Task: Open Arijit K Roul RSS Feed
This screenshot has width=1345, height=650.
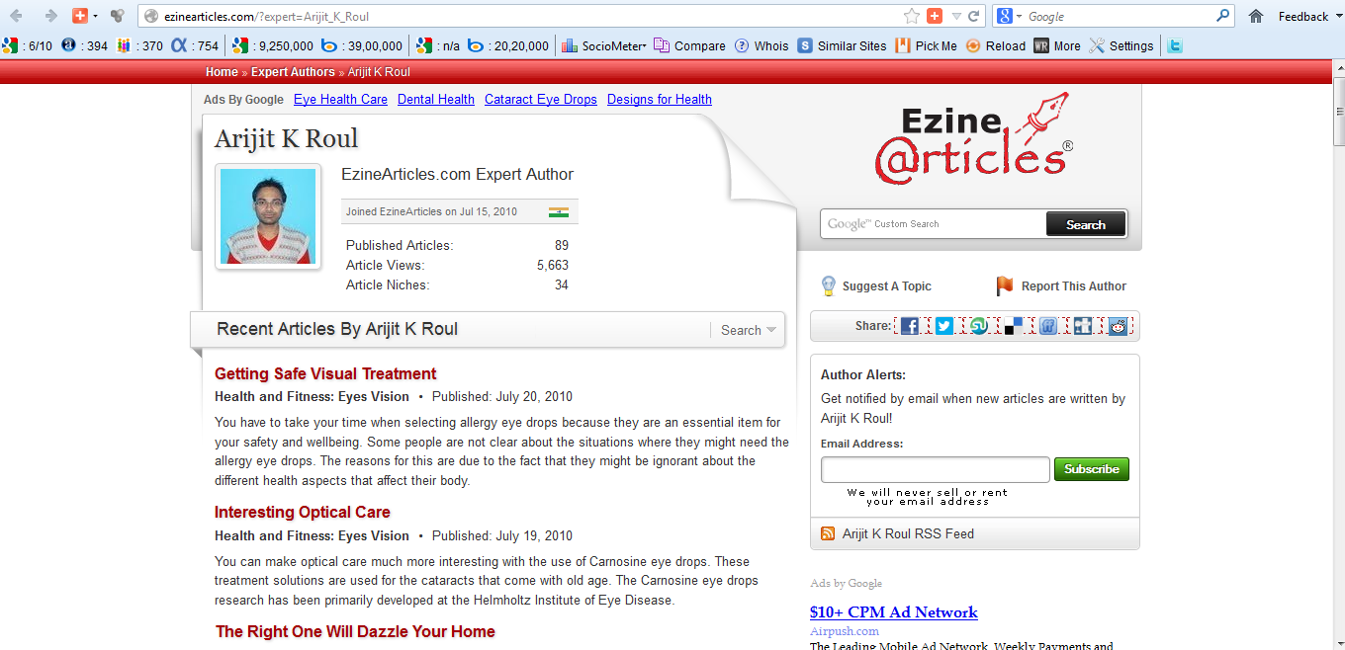Action: [x=898, y=533]
